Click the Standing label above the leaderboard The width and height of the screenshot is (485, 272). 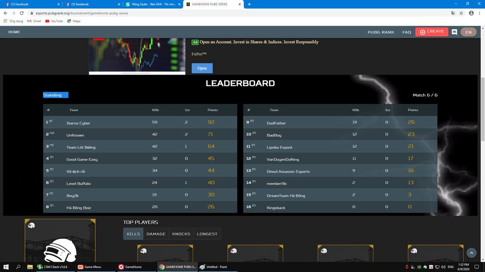pos(52,95)
